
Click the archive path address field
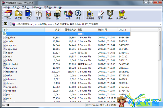point(86,24)
